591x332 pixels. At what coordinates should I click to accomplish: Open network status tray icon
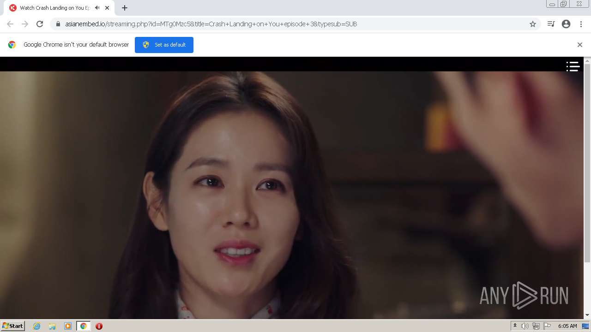[536, 326]
